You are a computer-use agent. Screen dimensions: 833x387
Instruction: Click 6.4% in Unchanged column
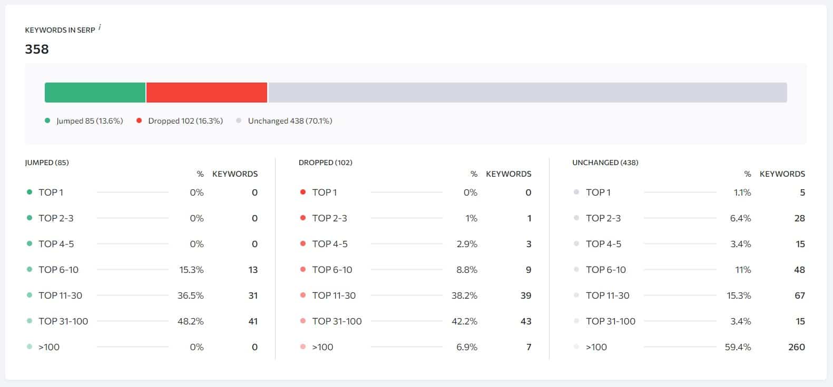740,218
